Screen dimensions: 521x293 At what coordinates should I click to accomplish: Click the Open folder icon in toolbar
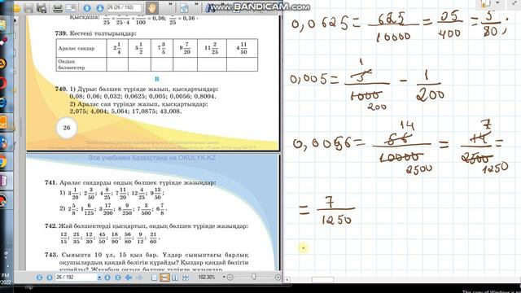point(16,8)
